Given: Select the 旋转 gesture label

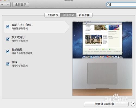Looking at the screenshot, I should point(14,62).
